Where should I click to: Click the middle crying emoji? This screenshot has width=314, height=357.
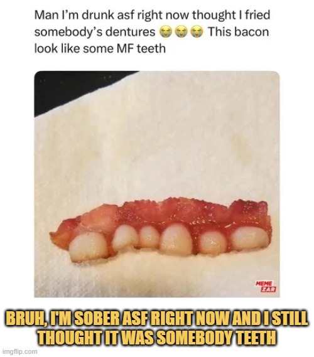click(x=181, y=32)
